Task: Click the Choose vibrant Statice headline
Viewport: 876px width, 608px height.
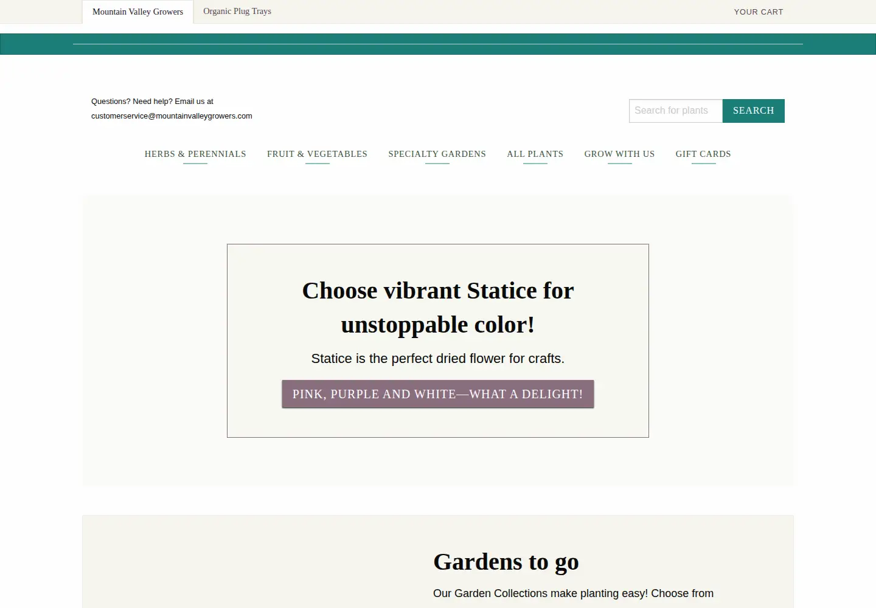Action: 438,308
